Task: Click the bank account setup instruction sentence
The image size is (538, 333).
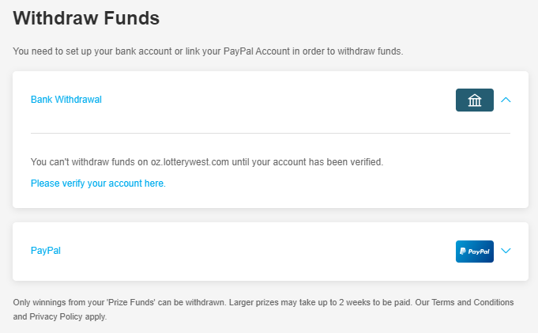Action: 208,51
